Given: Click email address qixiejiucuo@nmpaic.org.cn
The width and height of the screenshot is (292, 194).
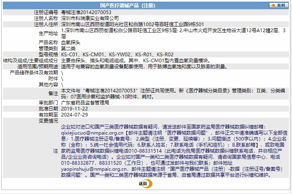Looking at the screenshot, I should (x=92, y=133).
